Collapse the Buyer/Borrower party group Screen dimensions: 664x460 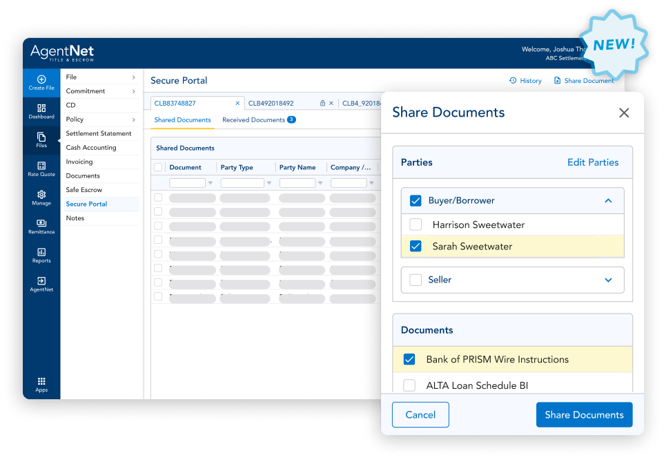tap(608, 200)
